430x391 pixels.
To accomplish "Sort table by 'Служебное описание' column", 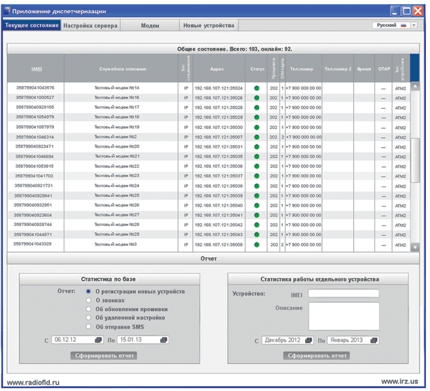I will [121, 69].
